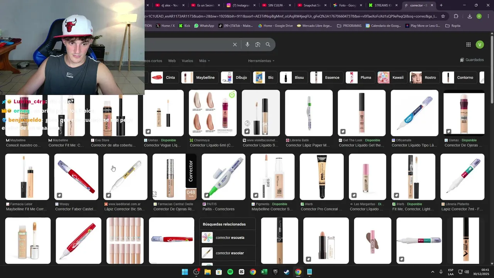Open CapCut from the taskbar
Screen dimensions: 494x278
click(242, 272)
